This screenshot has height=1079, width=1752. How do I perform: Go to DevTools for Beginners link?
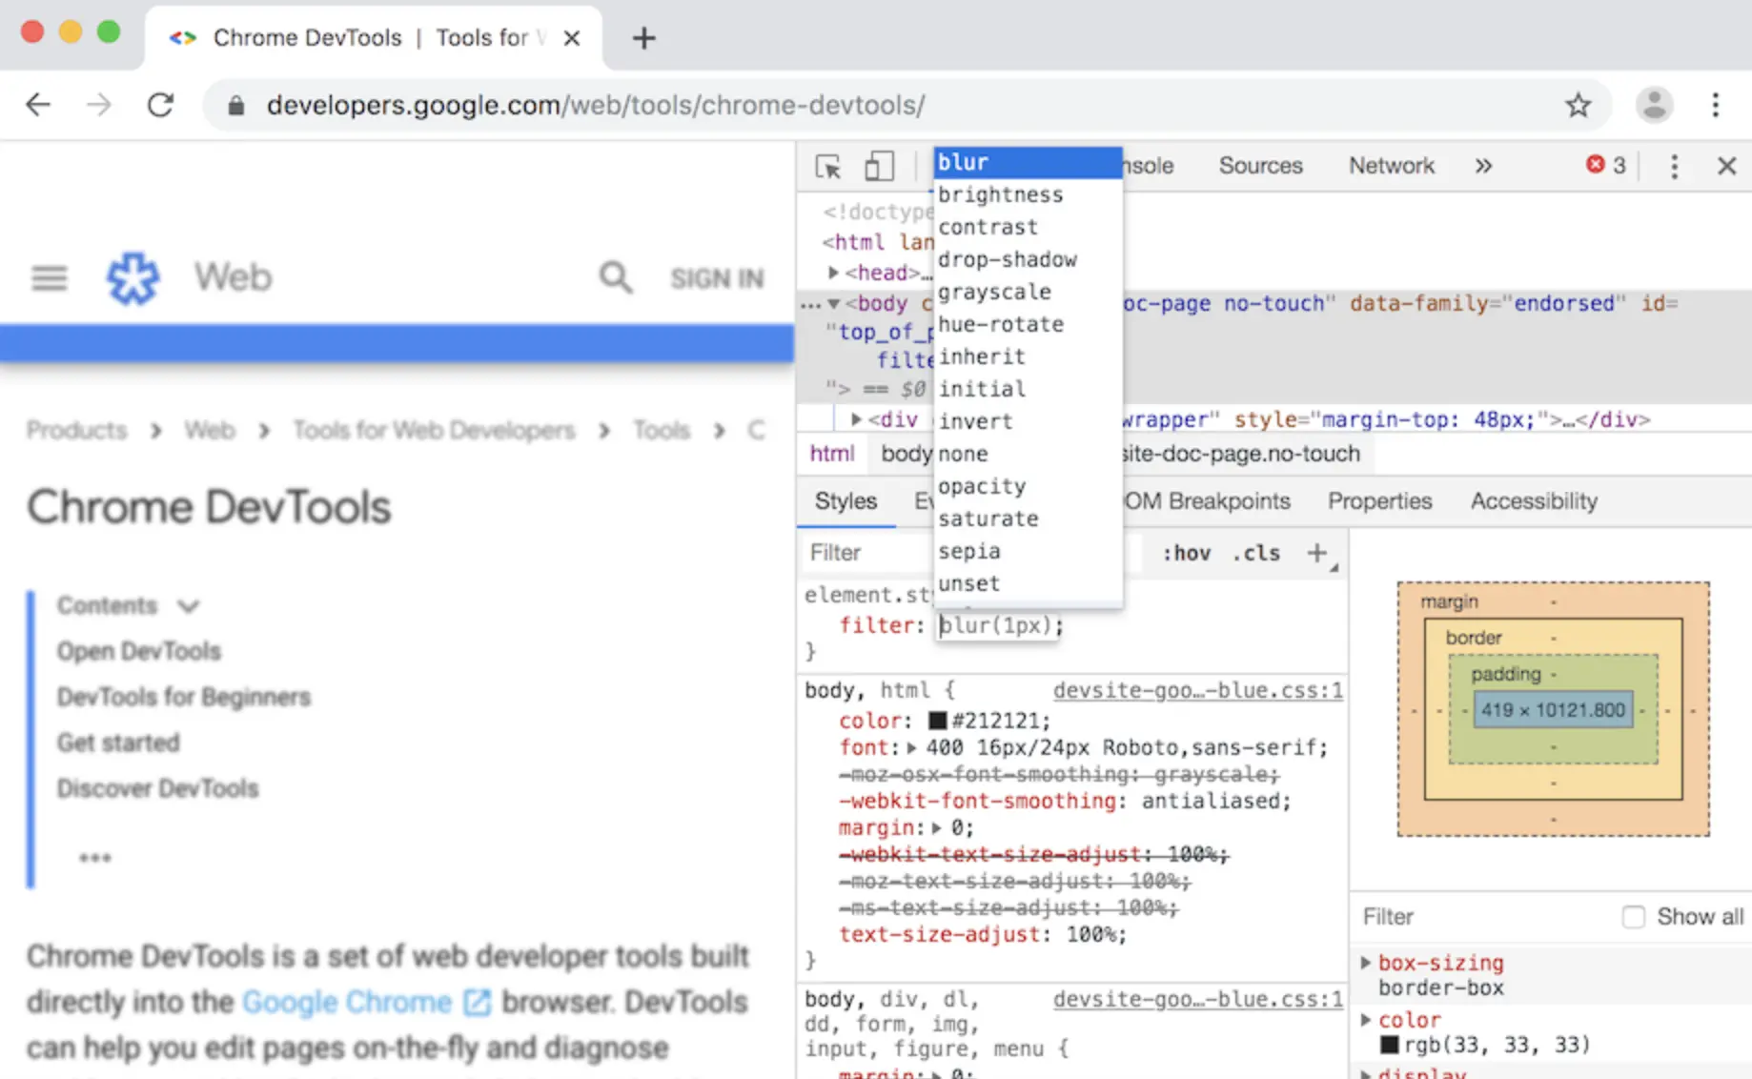click(184, 697)
